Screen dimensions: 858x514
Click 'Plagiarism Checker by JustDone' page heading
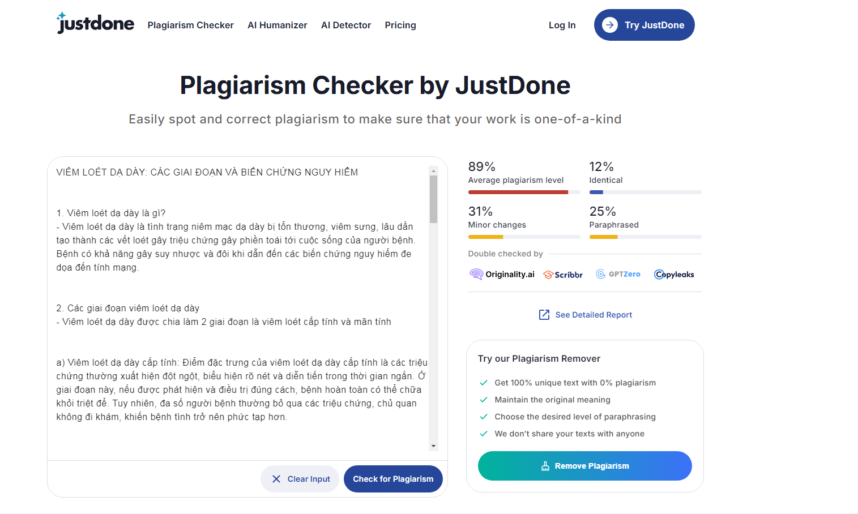(x=375, y=85)
